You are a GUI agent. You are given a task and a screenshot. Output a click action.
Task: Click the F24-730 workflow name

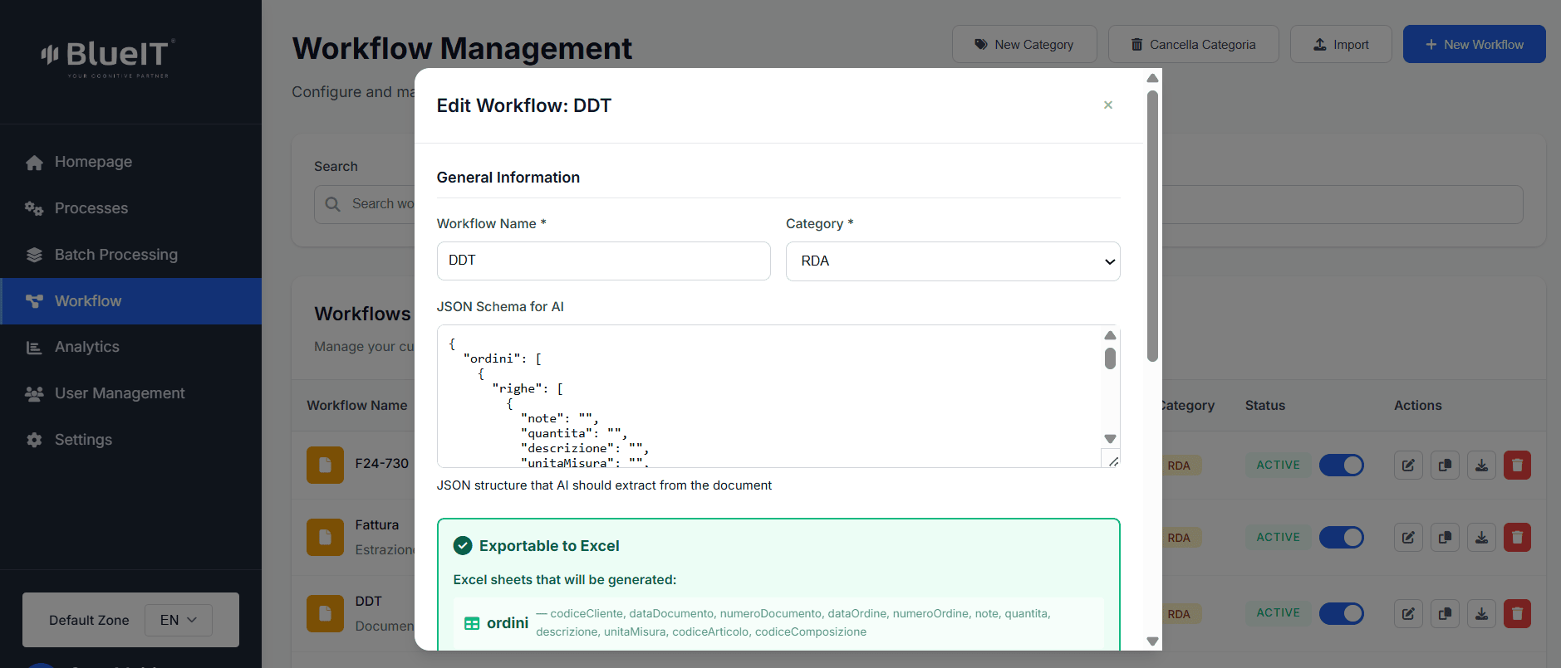[x=382, y=464]
